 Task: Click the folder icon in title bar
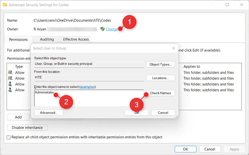(5, 5)
